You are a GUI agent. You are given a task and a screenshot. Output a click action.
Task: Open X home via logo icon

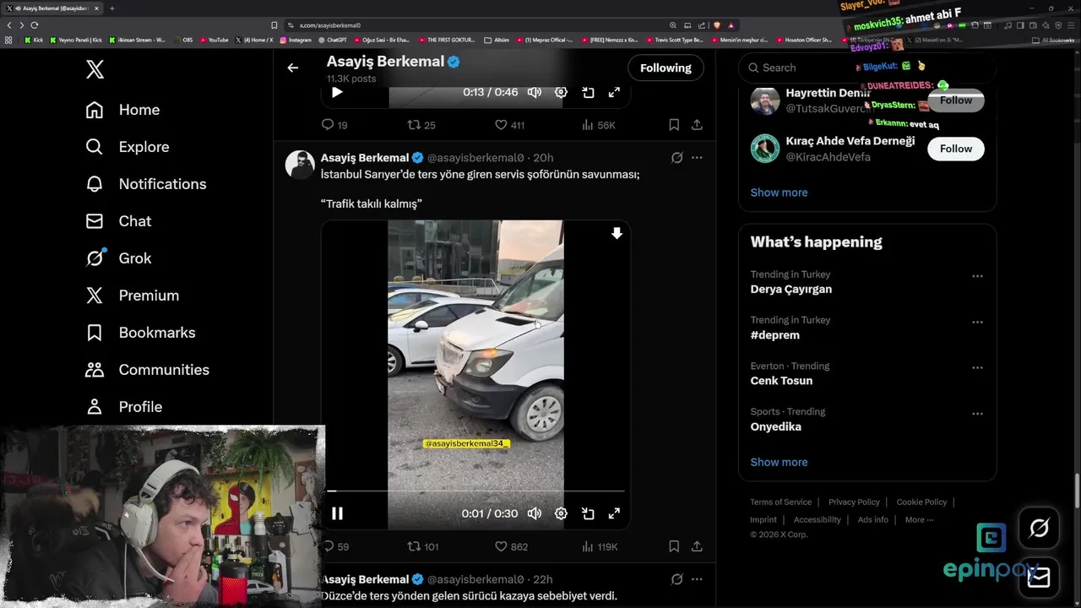point(95,69)
